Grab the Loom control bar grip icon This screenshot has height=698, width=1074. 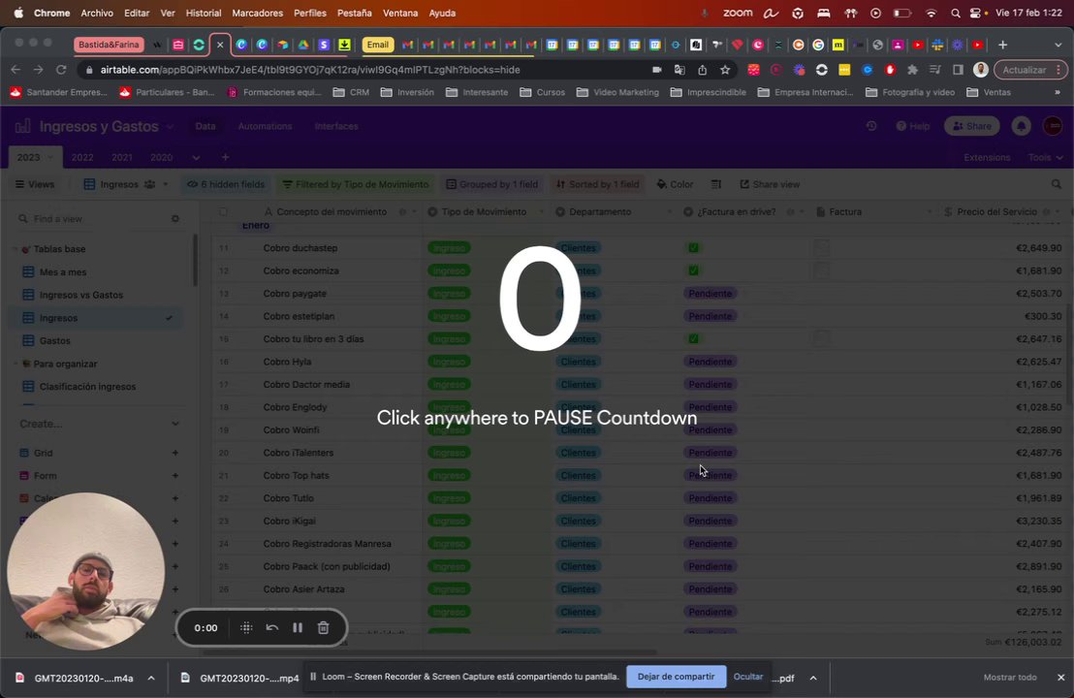(x=246, y=627)
